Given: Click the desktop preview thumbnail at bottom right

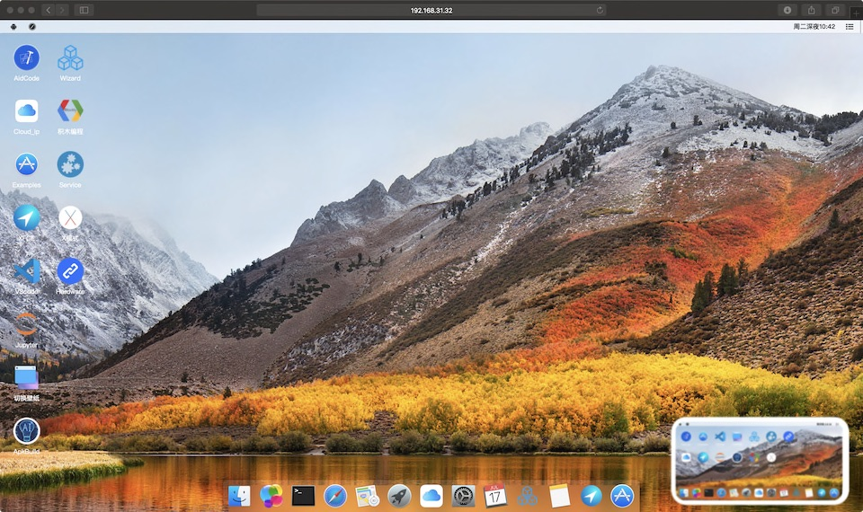Looking at the screenshot, I should tap(760, 461).
